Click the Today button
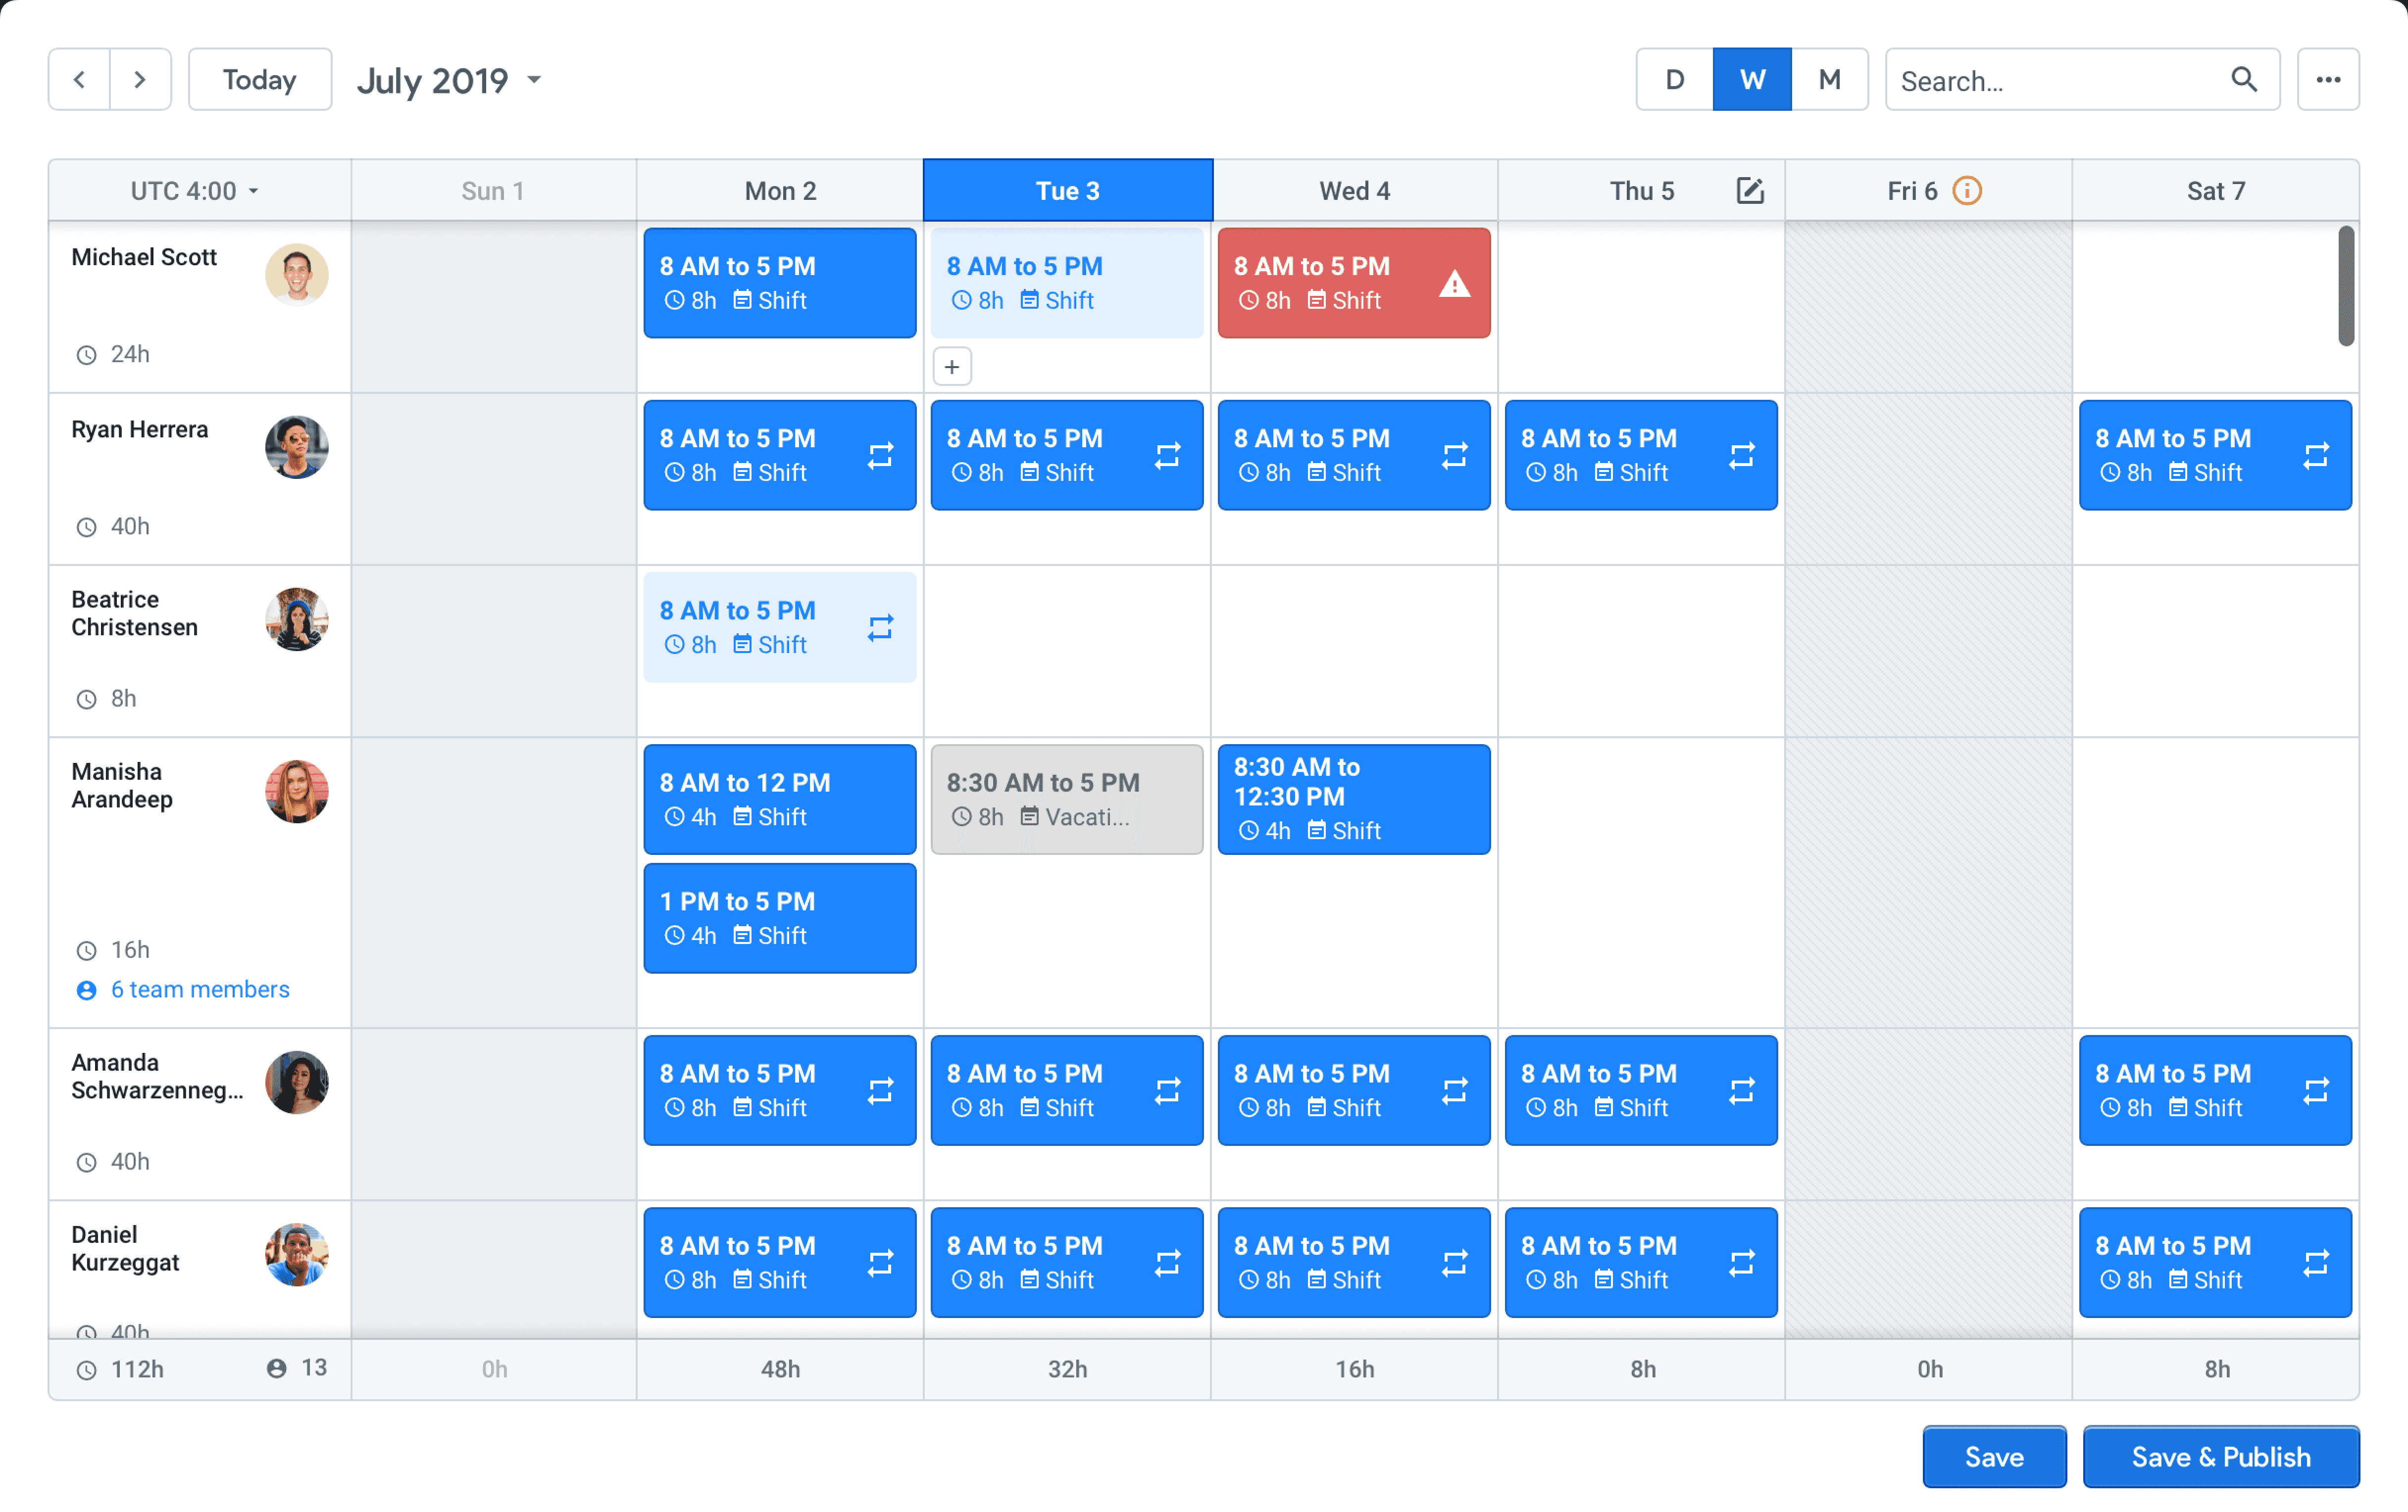2408x1512 pixels. (x=259, y=80)
